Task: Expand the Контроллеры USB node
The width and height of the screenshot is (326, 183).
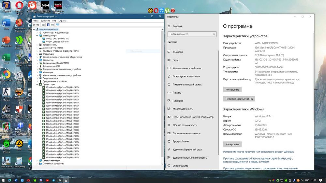Action: tap(37, 66)
